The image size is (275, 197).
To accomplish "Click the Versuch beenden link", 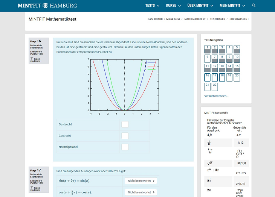I will point(216,96).
